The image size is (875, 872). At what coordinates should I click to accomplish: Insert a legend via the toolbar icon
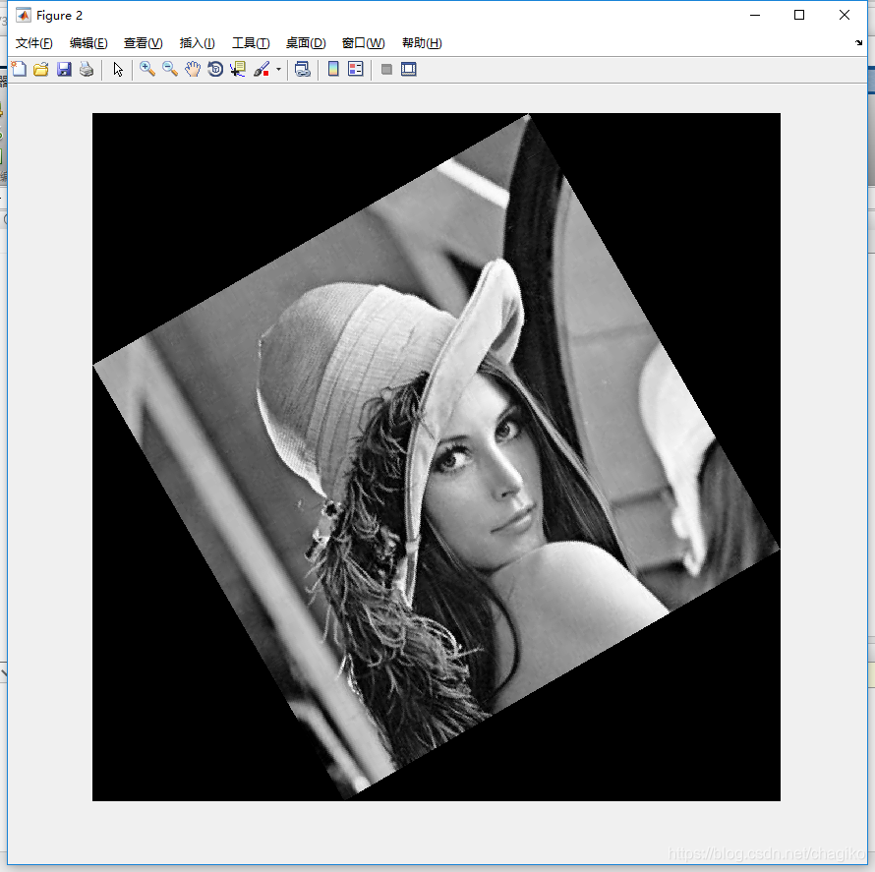[356, 69]
